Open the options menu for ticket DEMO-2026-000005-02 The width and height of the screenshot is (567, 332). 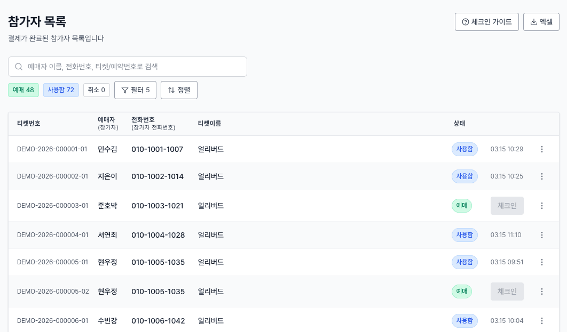pos(542,291)
